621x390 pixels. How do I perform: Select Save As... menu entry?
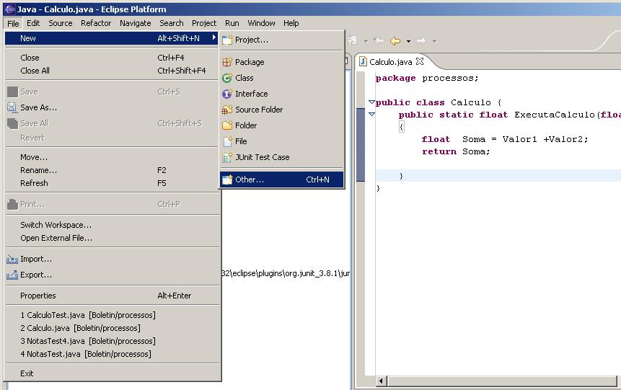point(113,107)
